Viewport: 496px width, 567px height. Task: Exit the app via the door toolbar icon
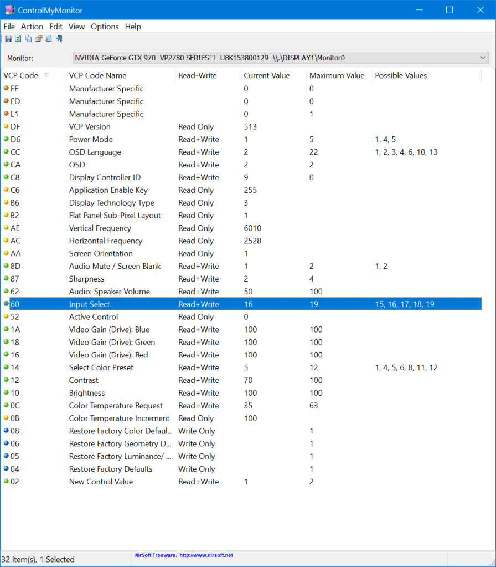[59, 38]
